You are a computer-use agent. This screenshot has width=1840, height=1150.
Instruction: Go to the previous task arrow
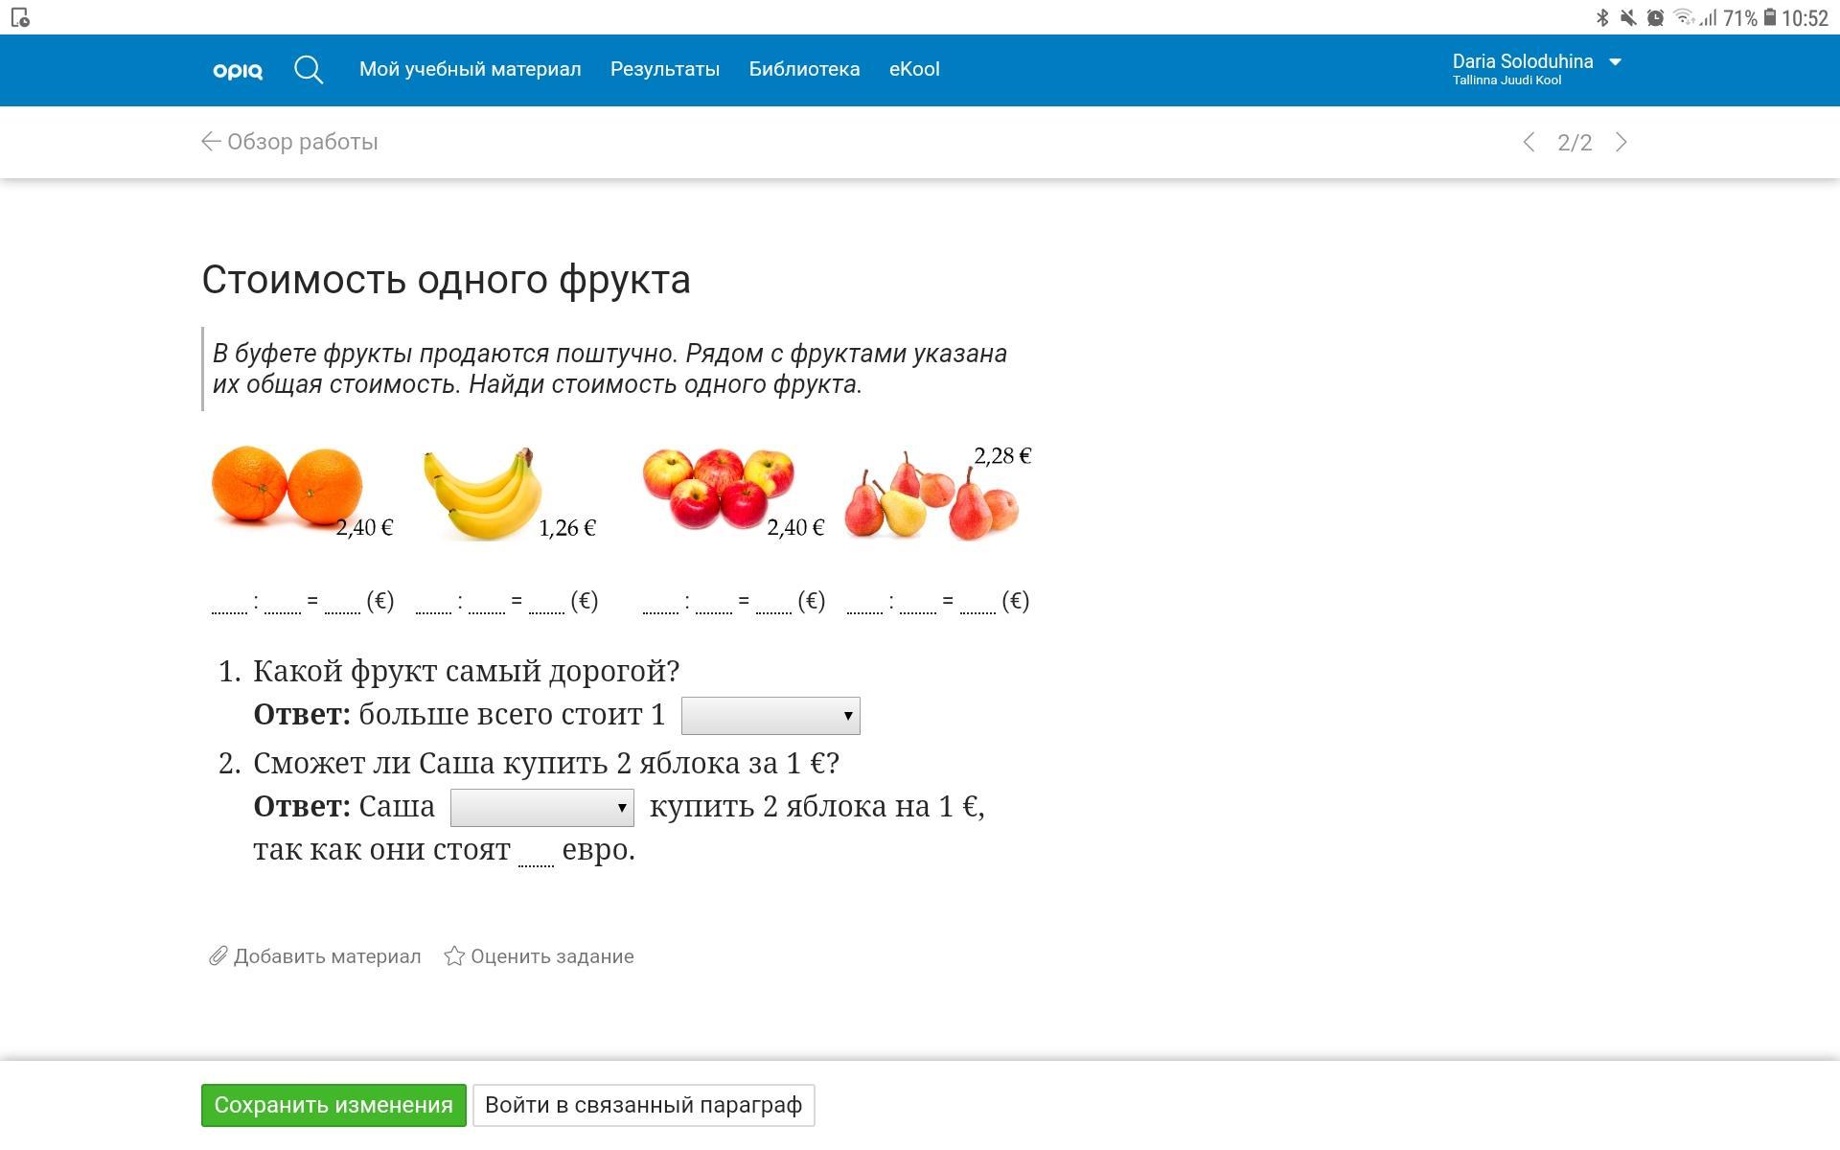pyautogui.click(x=1529, y=143)
